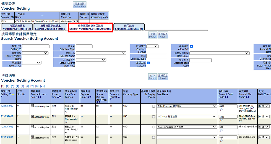Sort Account Book Code column descending
The height and width of the screenshot is (144, 271).
[228, 97]
